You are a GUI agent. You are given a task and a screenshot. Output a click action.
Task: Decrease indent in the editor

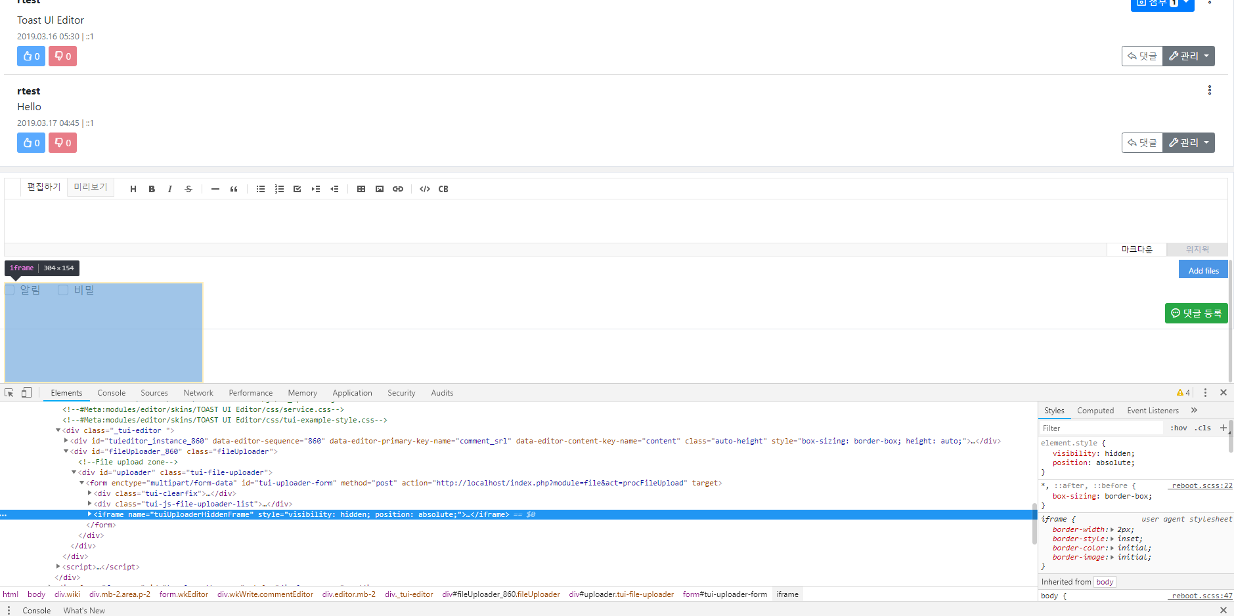coord(334,189)
